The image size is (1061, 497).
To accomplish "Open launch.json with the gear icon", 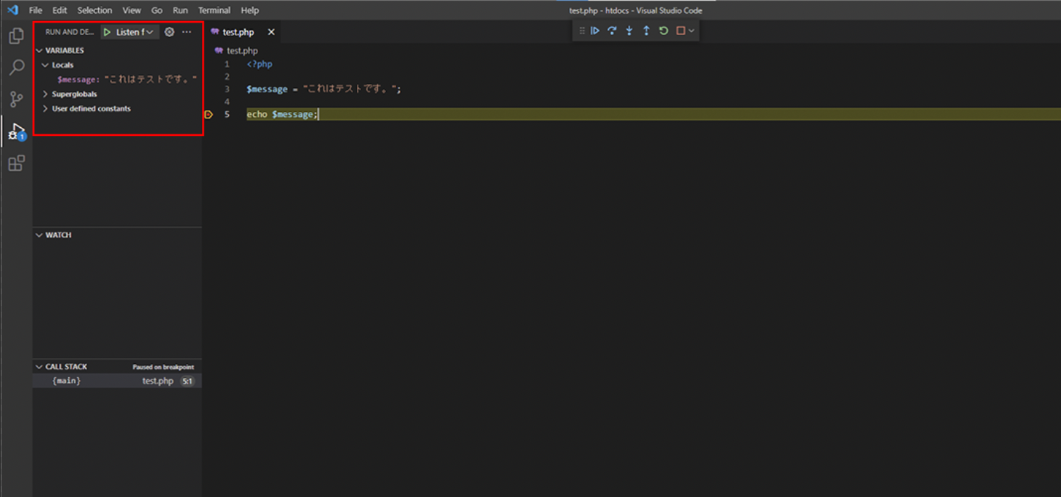I will 169,32.
